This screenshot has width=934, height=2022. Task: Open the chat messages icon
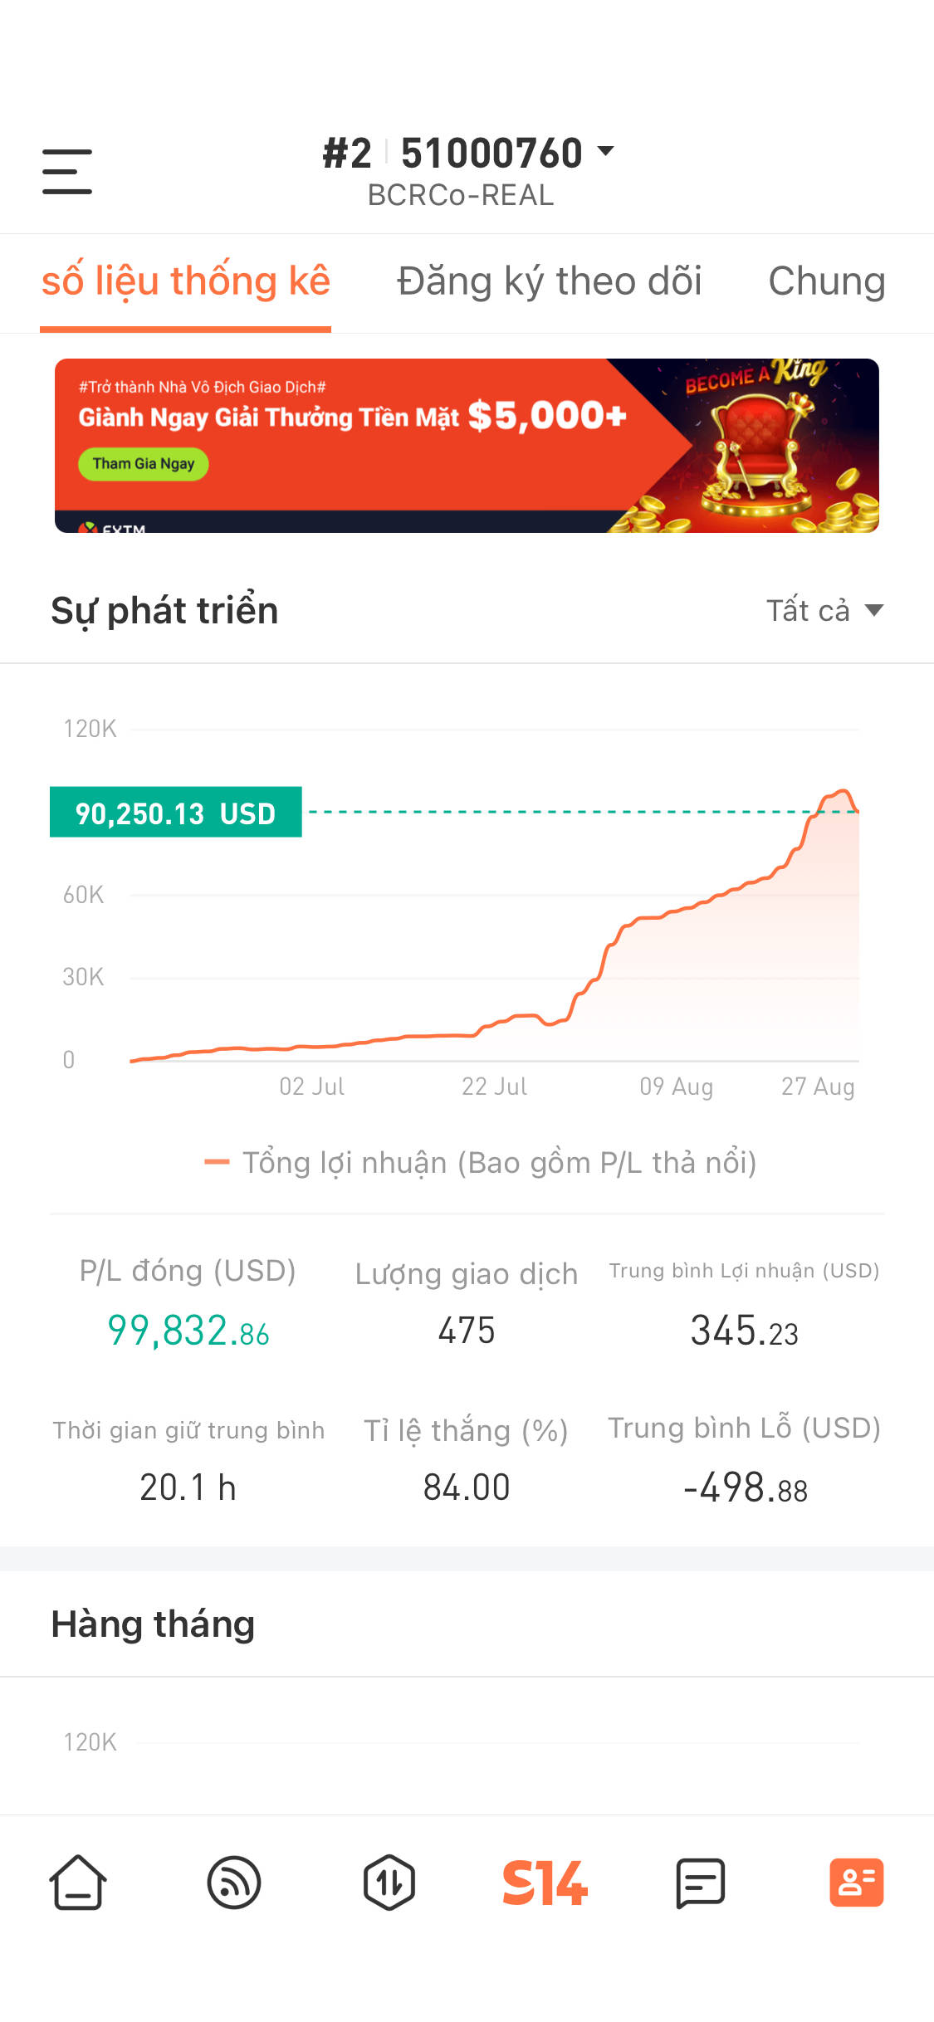click(x=701, y=1882)
